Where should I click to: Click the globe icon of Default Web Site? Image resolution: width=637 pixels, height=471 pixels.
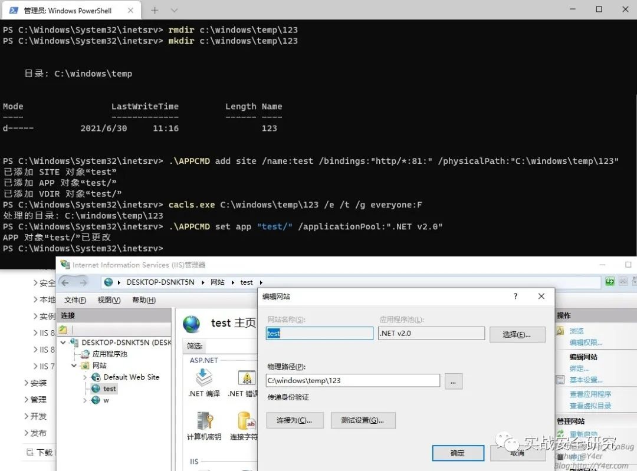click(96, 377)
